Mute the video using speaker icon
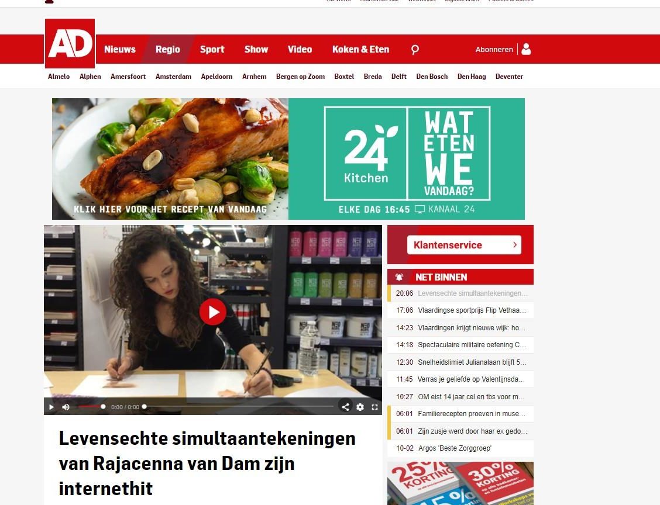 [x=66, y=407]
